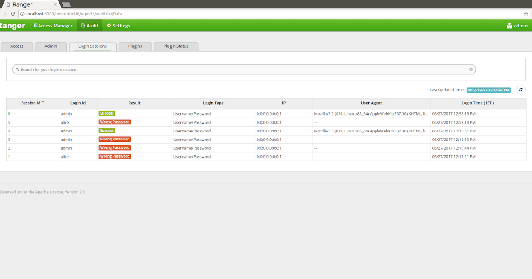Click Username/Password in session 6 row

(192, 114)
